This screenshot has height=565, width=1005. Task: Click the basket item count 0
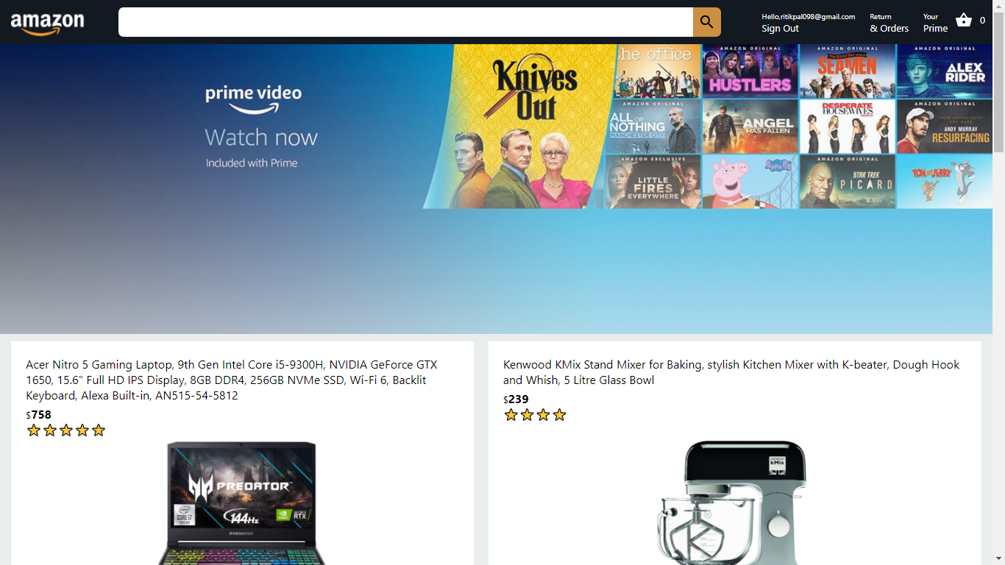point(982,21)
